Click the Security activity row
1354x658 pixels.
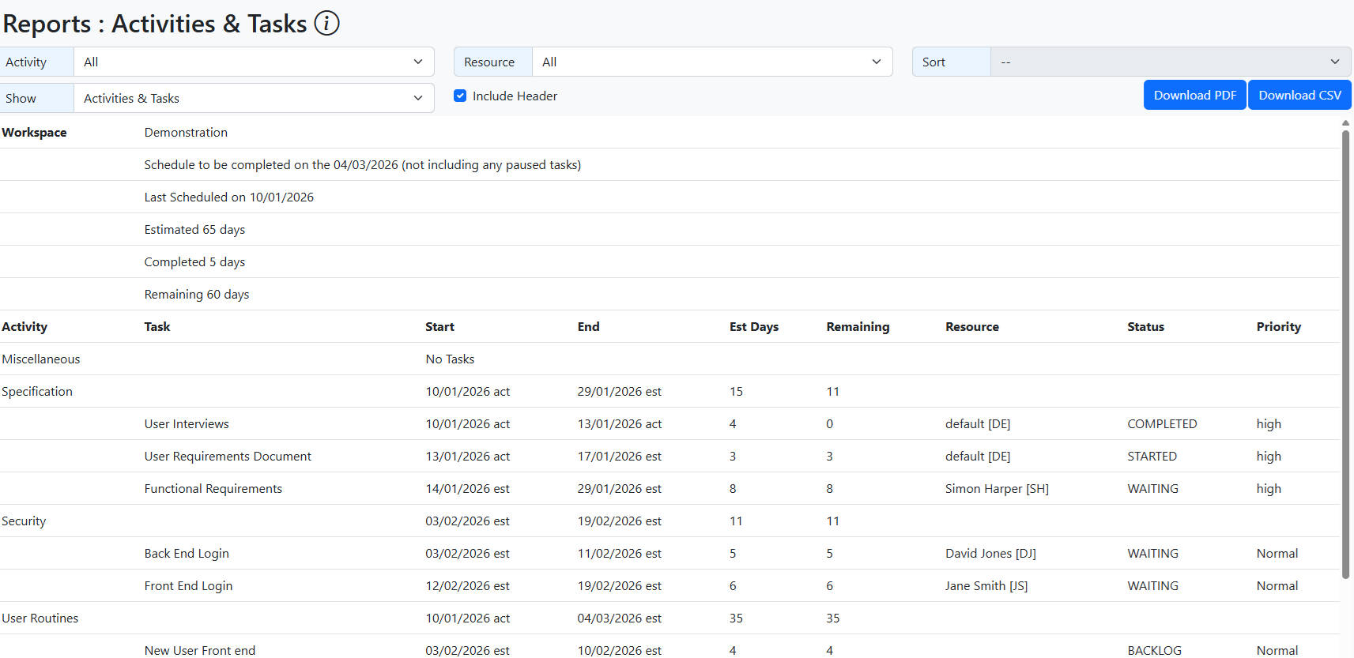coord(24,521)
